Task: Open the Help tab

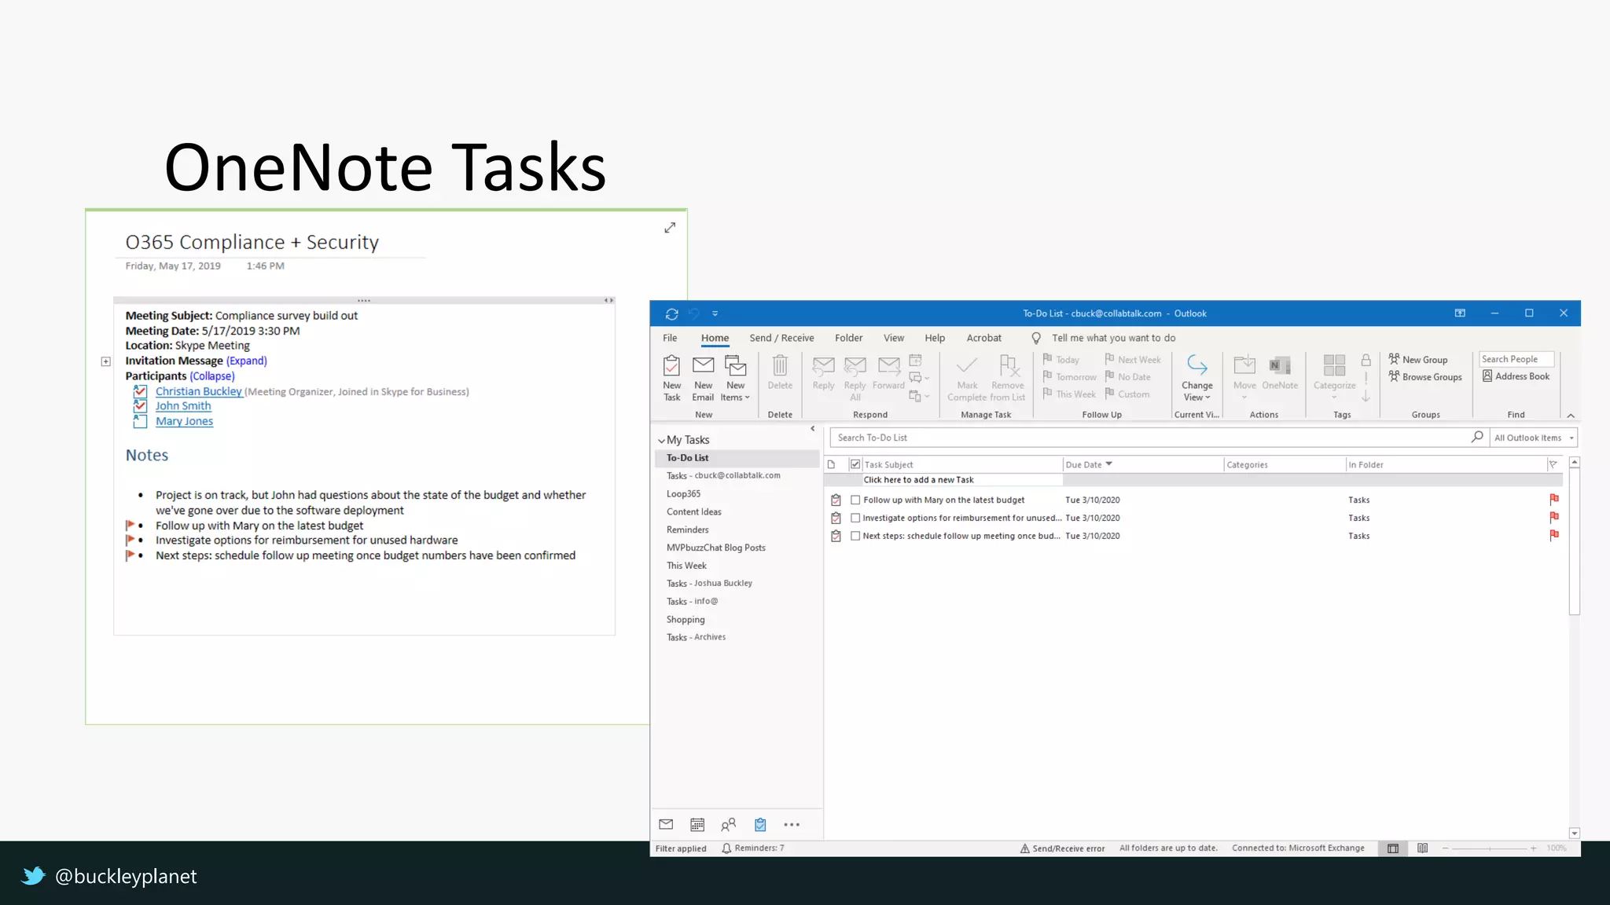Action: (x=935, y=338)
